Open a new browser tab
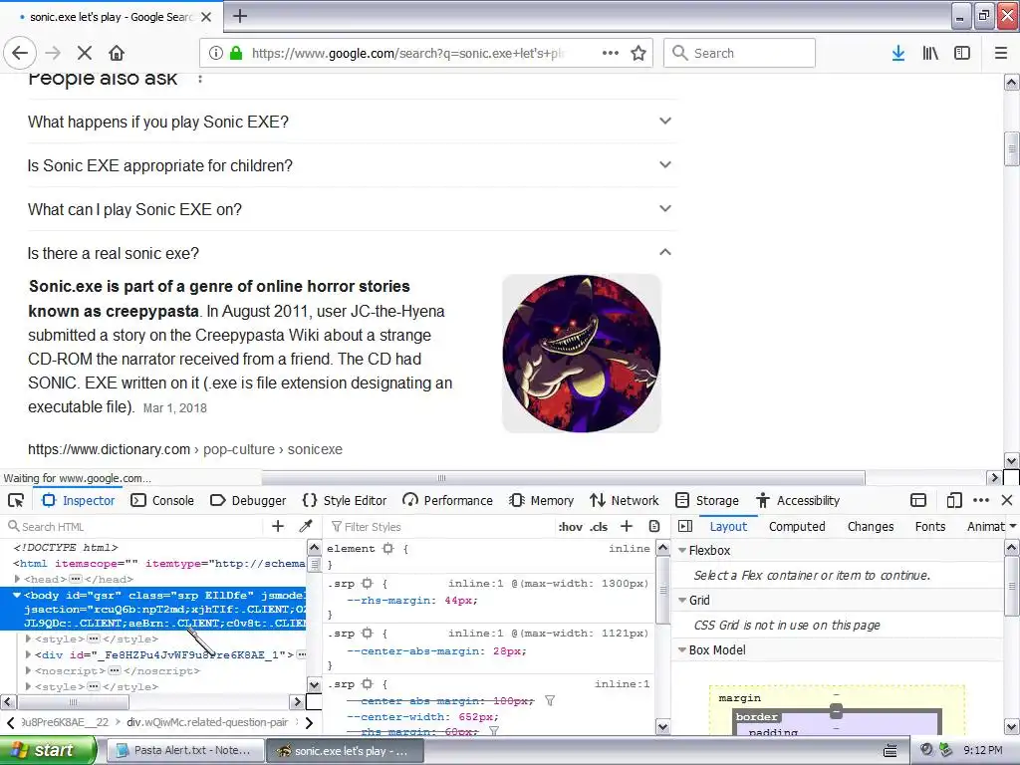This screenshot has height=765, width=1020. [240, 16]
